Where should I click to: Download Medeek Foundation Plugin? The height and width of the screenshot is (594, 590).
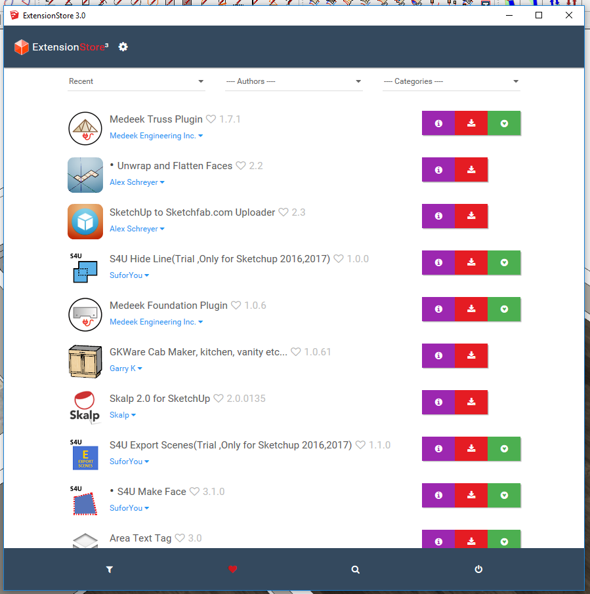471,309
